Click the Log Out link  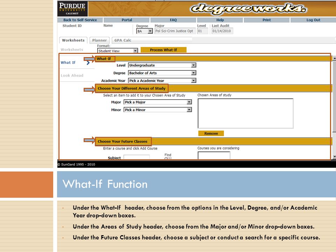click(313, 20)
